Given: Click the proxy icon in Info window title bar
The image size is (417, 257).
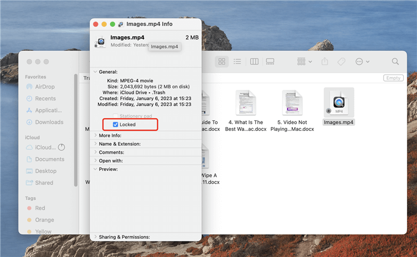Looking at the screenshot, I should [x=121, y=24].
